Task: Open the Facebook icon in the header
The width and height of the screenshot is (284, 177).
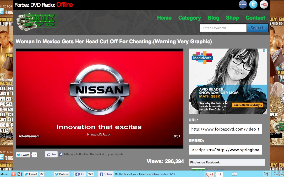Action: (x=243, y=4)
